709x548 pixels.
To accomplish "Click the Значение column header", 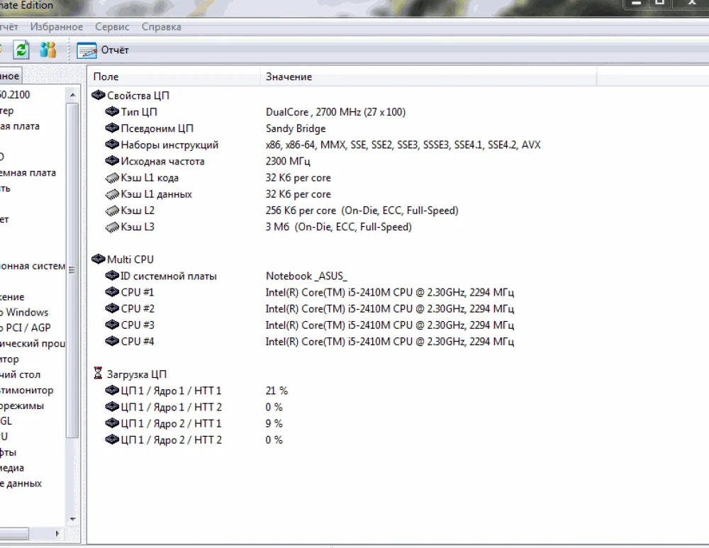I will (x=429, y=77).
